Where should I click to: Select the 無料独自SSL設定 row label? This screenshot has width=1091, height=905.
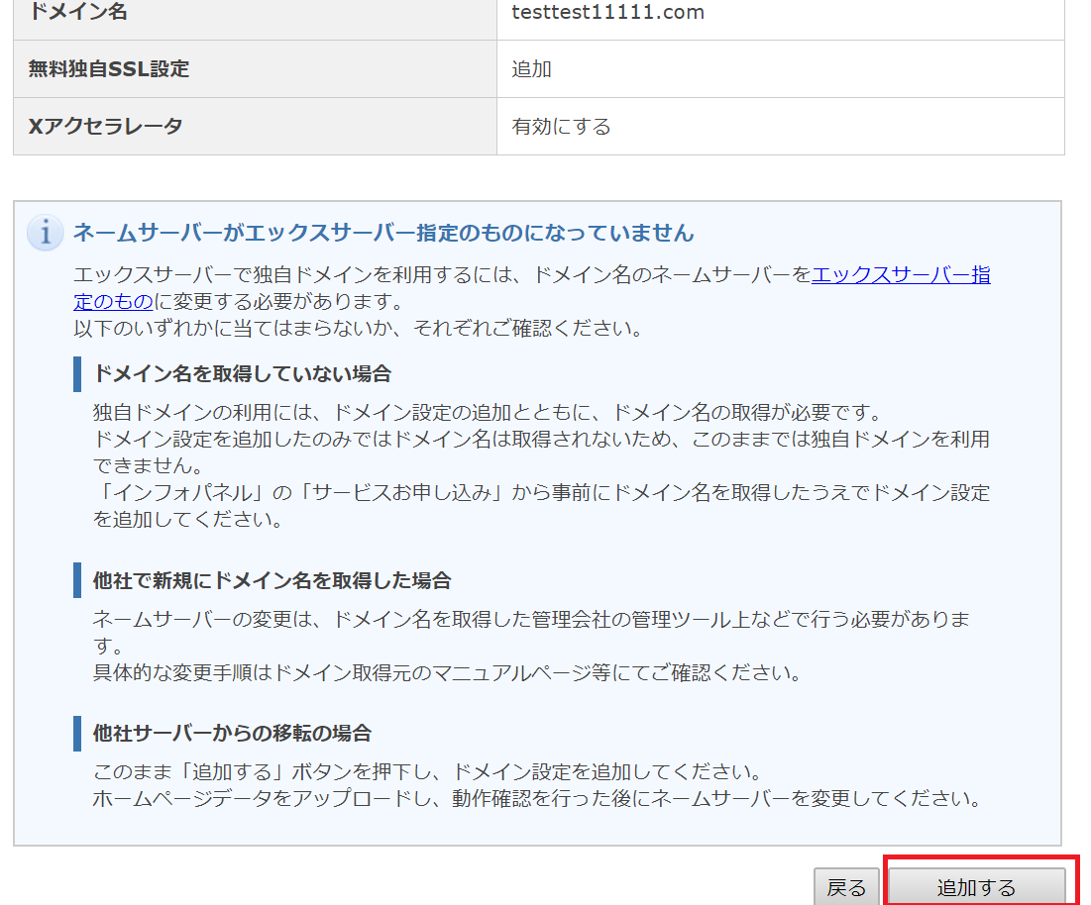tap(109, 69)
